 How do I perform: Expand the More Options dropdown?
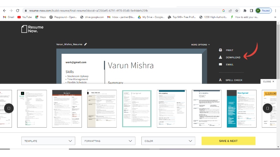201,45
